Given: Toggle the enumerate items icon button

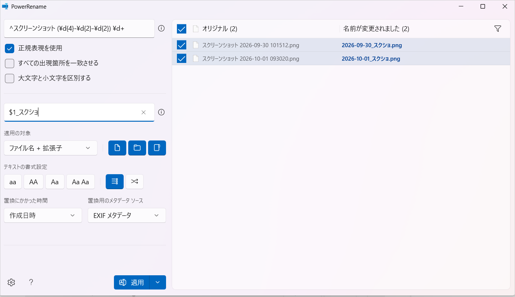Looking at the screenshot, I should click(115, 182).
